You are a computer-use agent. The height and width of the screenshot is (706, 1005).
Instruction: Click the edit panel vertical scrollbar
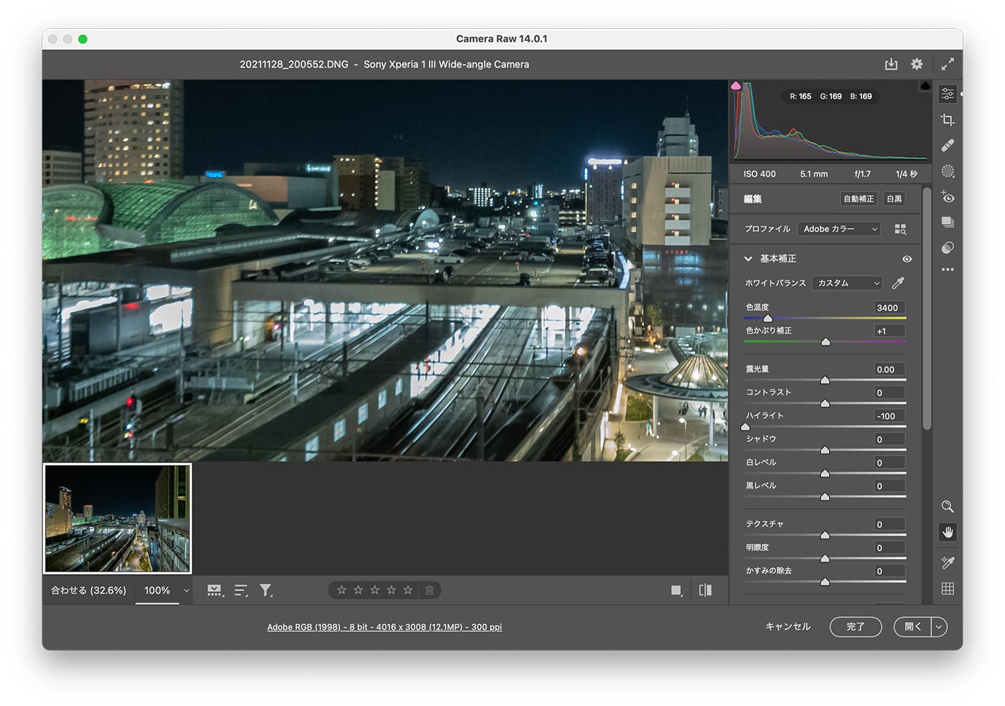927,309
